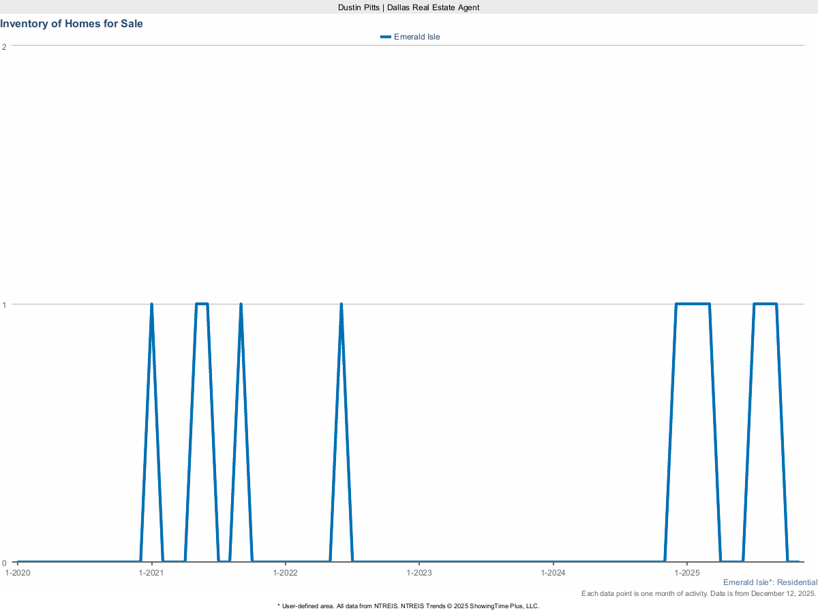Select the wide plateau starting near 1-2025
This screenshot has width=818, height=613.
pyautogui.click(x=693, y=304)
